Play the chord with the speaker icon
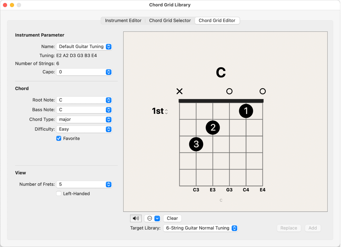 (136, 218)
